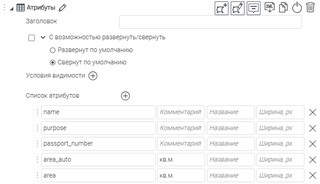The image size is (320, 184).
Task: Remove the 'passport_number' attribute row
Action: tap(313, 144)
